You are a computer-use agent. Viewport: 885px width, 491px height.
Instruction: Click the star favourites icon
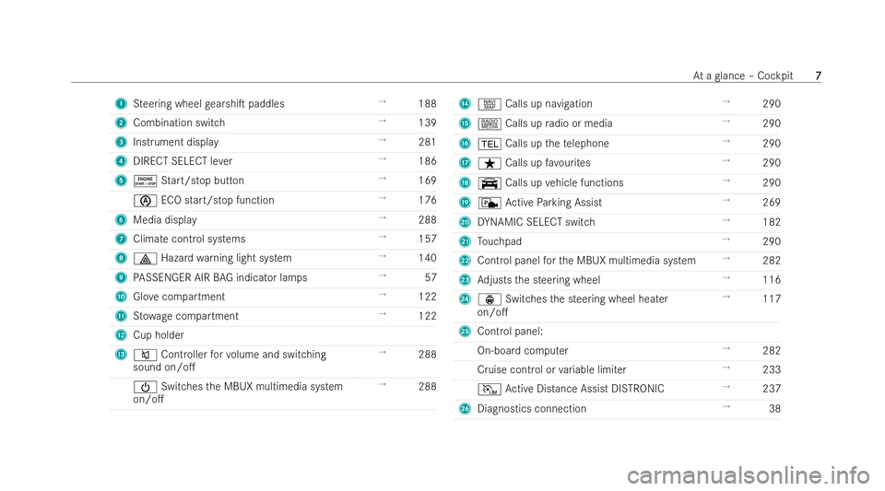click(490, 163)
